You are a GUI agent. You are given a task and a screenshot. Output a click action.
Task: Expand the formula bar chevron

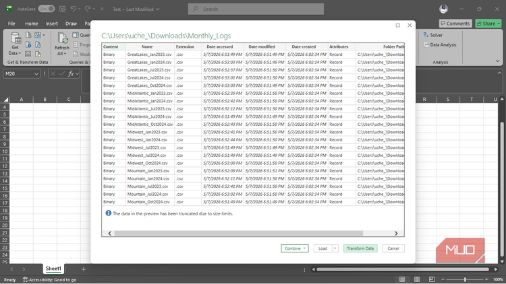coord(499,73)
